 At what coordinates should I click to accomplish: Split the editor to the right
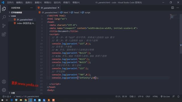click(173, 8)
